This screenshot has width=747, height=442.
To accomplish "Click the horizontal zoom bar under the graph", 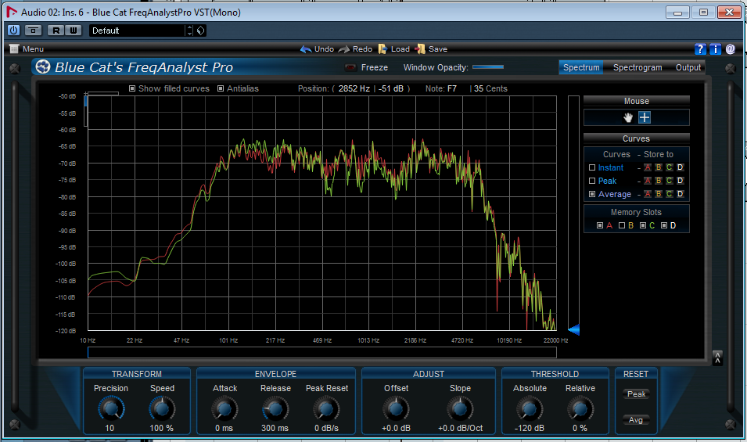I will click(322, 353).
